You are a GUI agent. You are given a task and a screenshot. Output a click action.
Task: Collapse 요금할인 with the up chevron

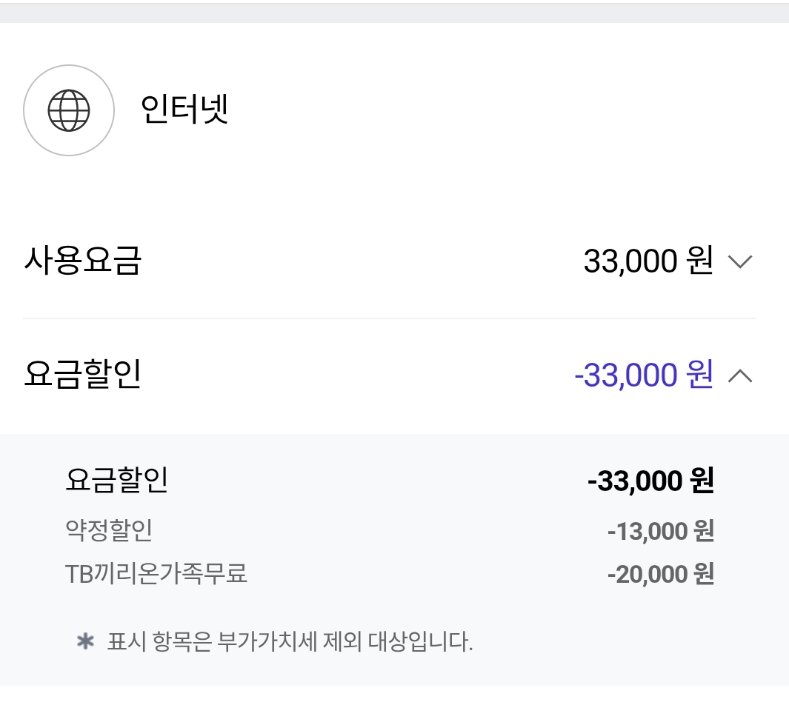pyautogui.click(x=740, y=375)
